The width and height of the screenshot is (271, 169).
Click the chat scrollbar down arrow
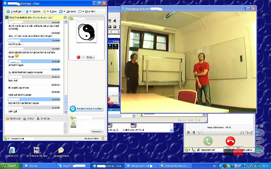coord(65,112)
